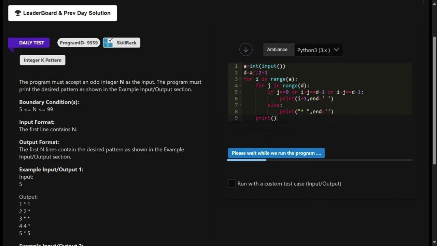Click the program run progress bar
This screenshot has height=246, width=437.
click(320, 160)
